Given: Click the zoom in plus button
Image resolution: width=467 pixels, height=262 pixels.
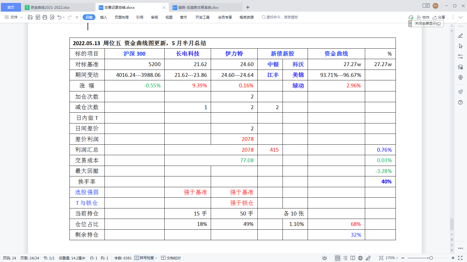Looking at the screenshot, I should [453, 258].
